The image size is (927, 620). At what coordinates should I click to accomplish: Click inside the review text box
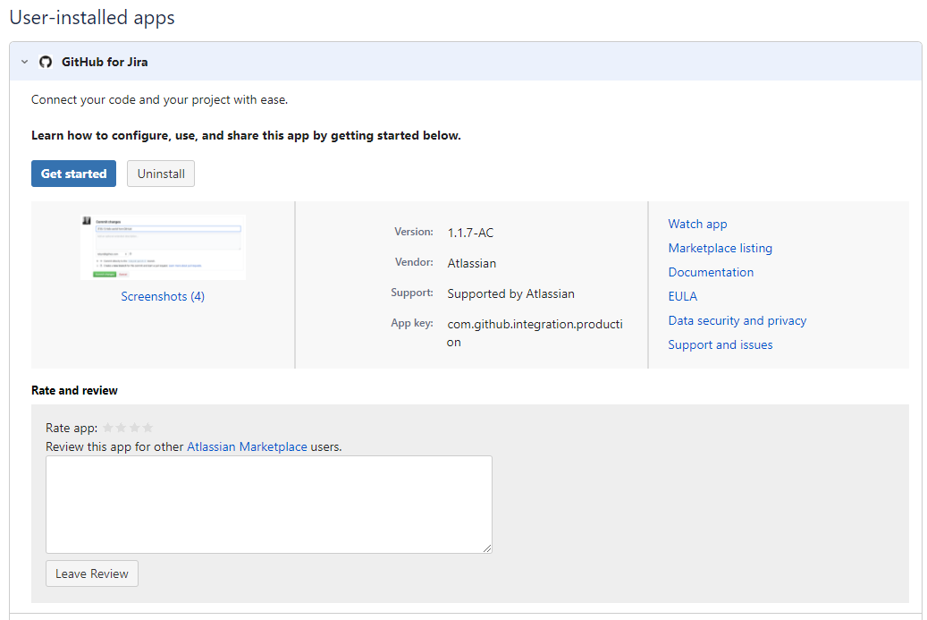268,504
